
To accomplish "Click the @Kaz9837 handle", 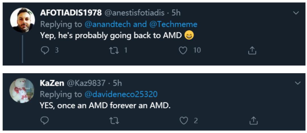I will click(86, 83).
